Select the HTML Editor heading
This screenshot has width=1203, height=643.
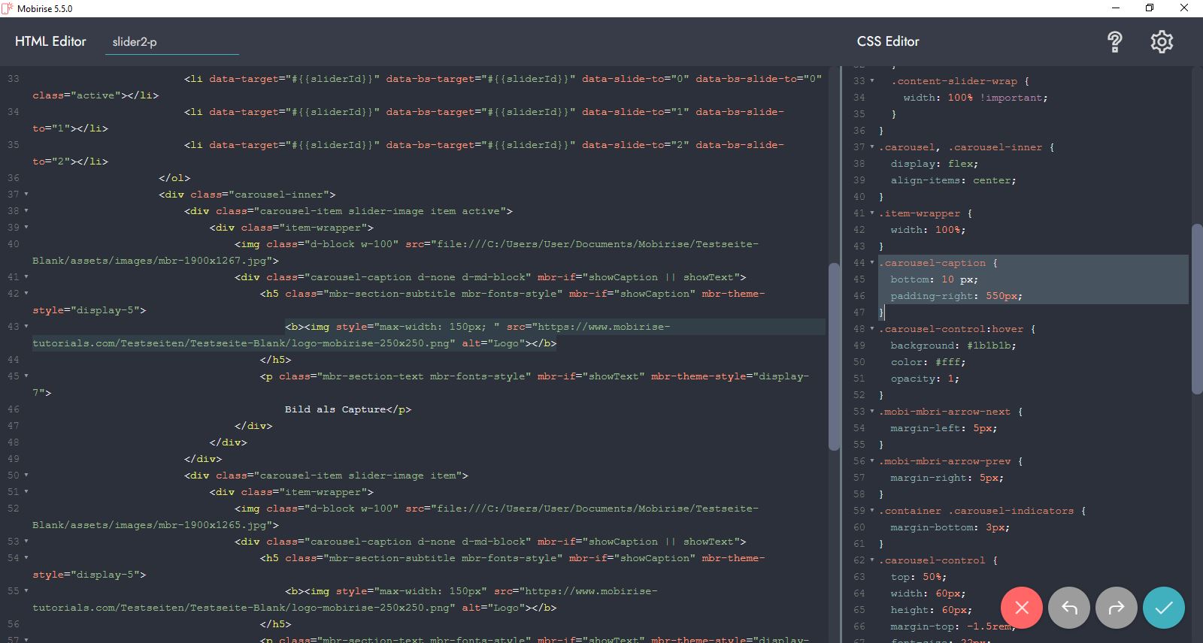(x=50, y=41)
